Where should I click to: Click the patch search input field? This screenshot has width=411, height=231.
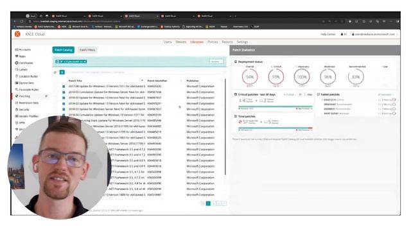(146, 73)
